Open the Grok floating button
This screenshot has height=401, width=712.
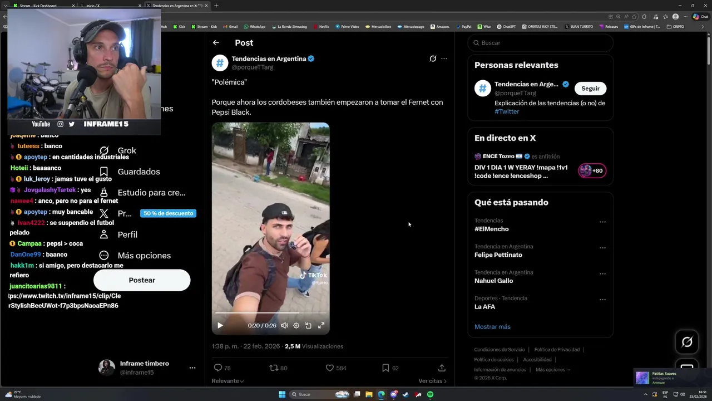pyautogui.click(x=687, y=342)
